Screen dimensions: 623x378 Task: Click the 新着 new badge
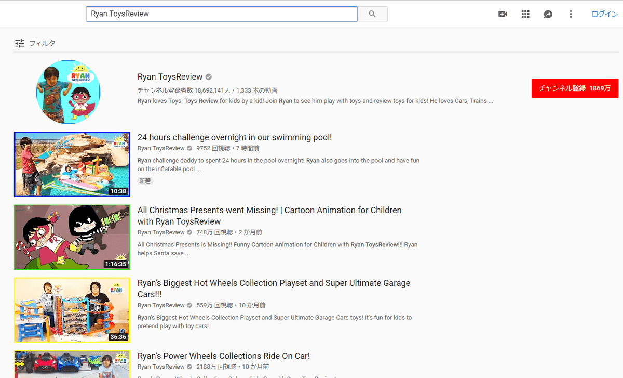[x=145, y=181]
